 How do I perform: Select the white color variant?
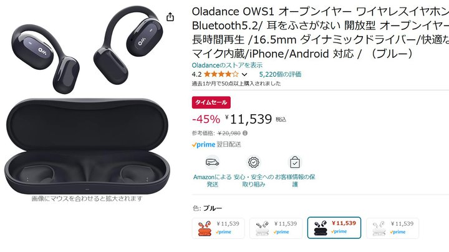(x=393, y=228)
